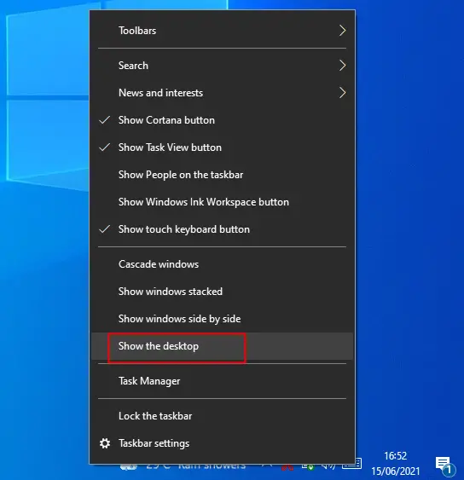Open News and interests submenu
Screen dimensions: 464x480
223,92
